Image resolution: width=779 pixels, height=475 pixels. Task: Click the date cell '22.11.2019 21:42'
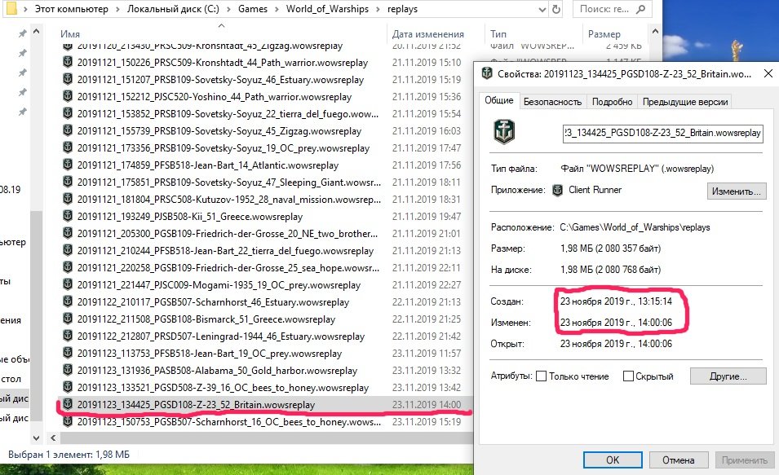coord(427,336)
